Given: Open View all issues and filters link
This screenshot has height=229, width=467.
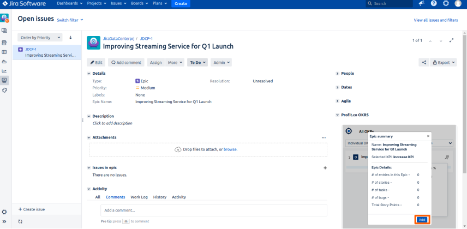Looking at the screenshot, I should tap(436, 20).
